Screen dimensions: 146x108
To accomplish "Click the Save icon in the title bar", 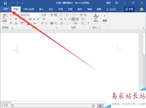I will pos(5,3).
